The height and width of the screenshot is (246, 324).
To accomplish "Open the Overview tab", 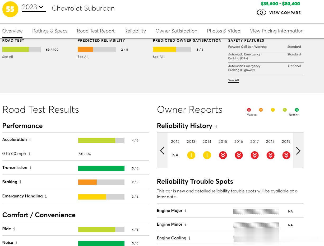I will pos(12,31).
